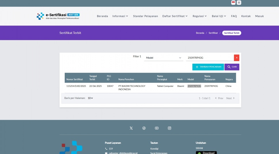Click the TAMBAH PENCARIAN button
Image resolution: width=279 pixels, height=154 pixels.
point(208,67)
